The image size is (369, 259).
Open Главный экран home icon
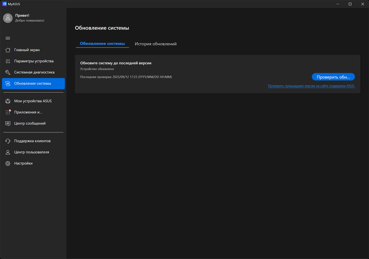tap(8, 50)
